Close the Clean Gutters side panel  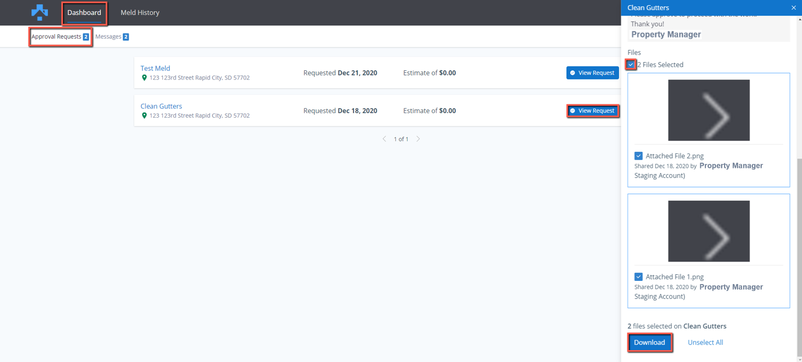[x=793, y=8]
